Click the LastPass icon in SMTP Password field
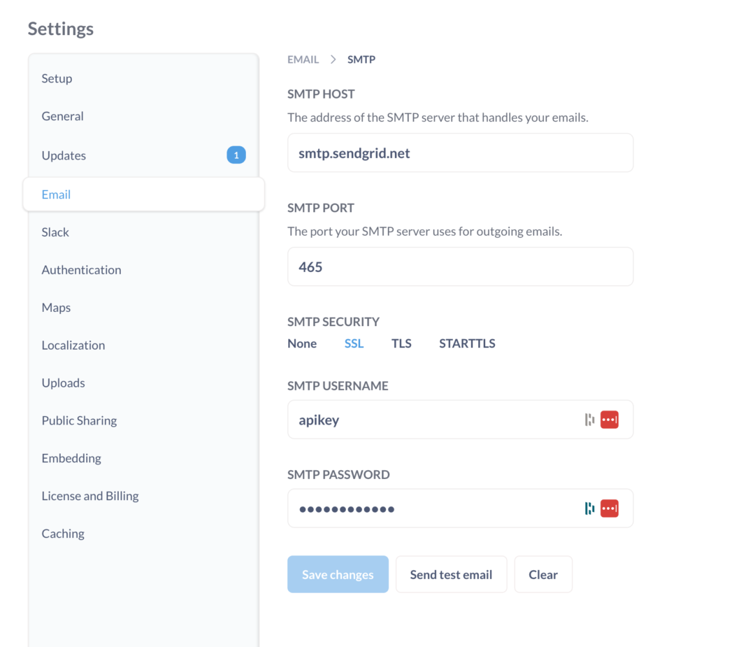This screenshot has height=647, width=755. [609, 509]
